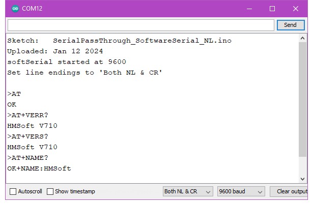Click the 'Uploaded: Jan 12 2024' line

[55, 51]
